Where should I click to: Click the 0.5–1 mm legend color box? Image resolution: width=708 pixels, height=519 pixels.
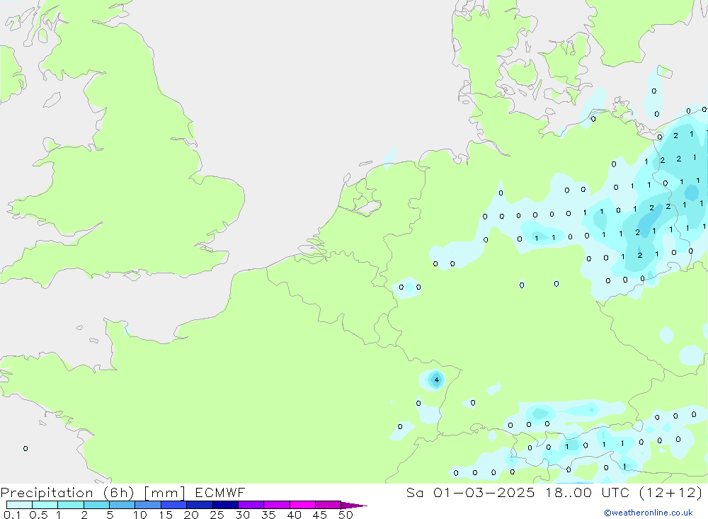45,505
